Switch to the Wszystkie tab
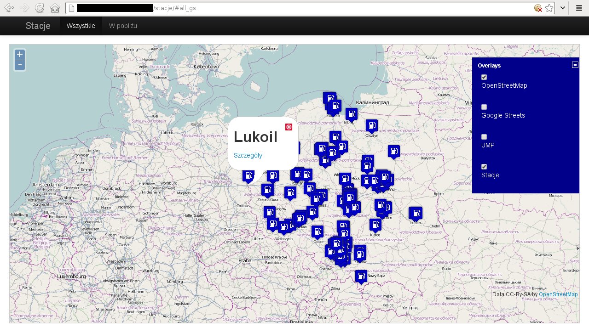This screenshot has width=589, height=333. coord(81,26)
